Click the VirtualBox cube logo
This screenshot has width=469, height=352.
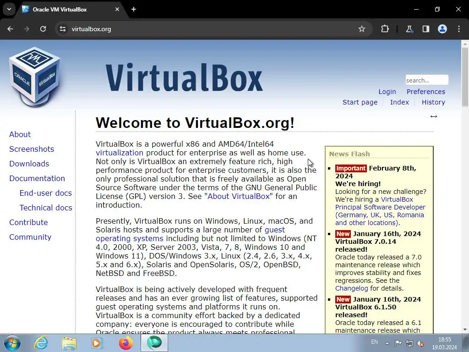pyautogui.click(x=34, y=77)
